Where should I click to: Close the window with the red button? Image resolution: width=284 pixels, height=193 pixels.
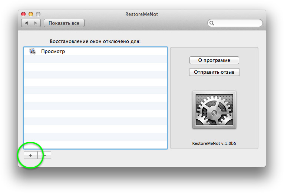pos(23,14)
